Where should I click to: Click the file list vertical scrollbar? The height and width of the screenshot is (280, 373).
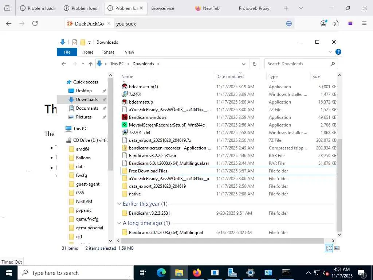coord(339,184)
